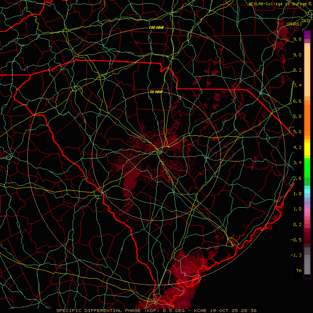
Task: Click the 3.4 legend scale value
Action: [297, 163]
